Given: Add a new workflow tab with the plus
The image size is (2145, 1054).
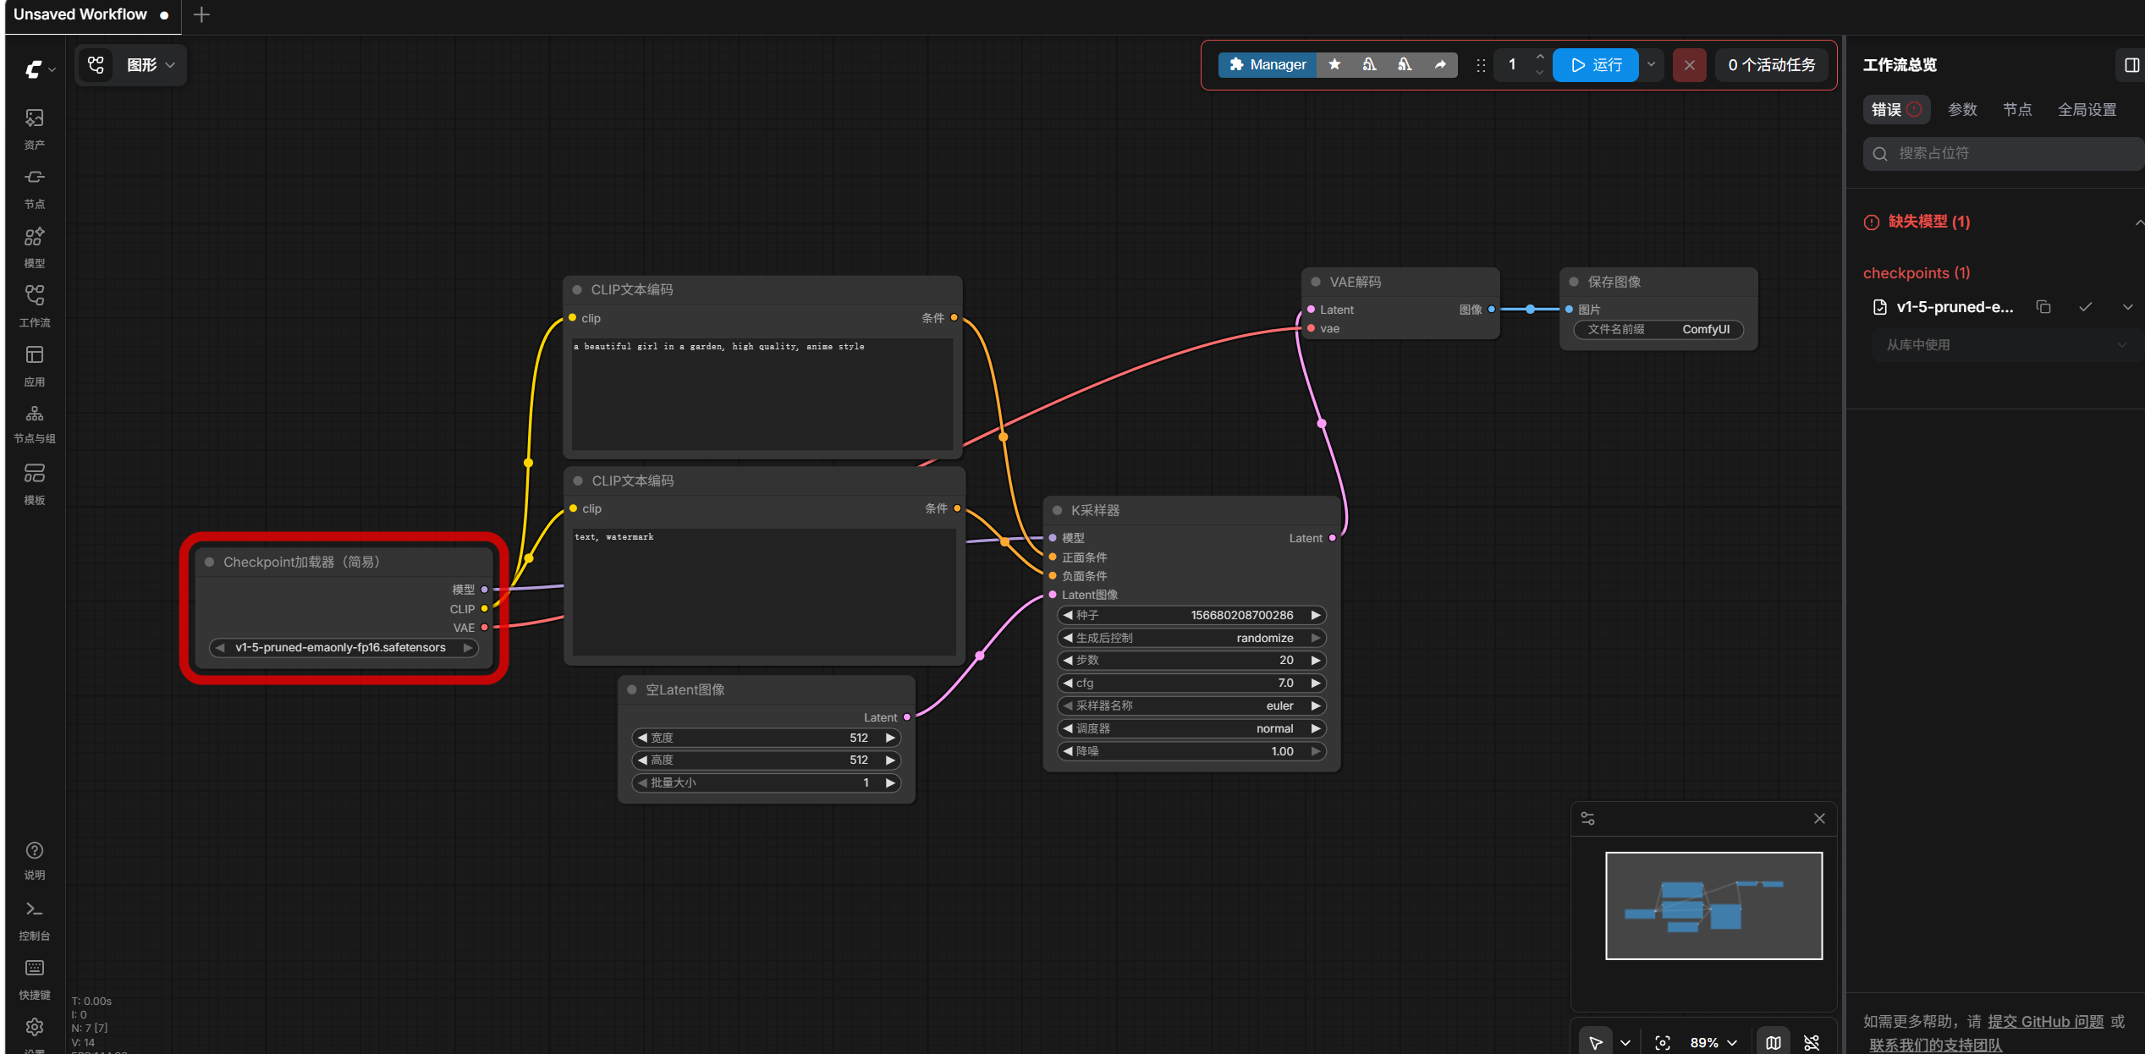Looking at the screenshot, I should 201,15.
